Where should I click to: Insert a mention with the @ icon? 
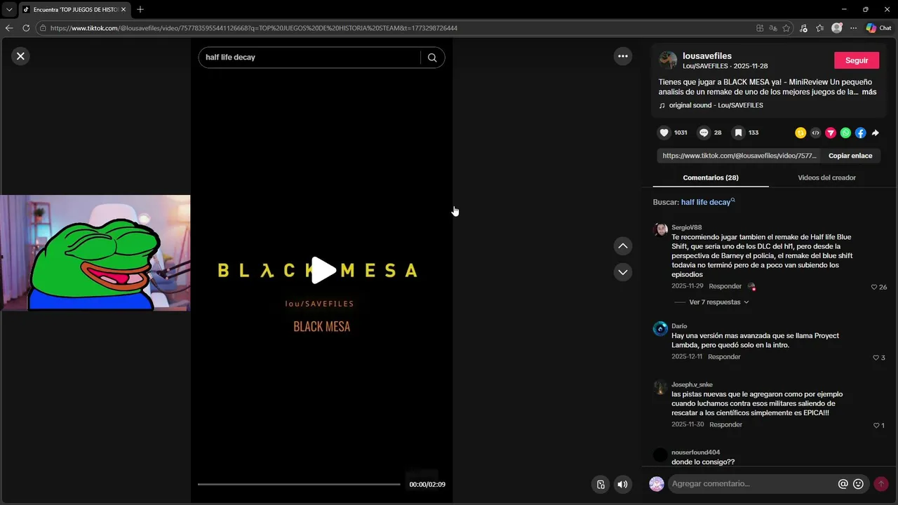point(843,484)
